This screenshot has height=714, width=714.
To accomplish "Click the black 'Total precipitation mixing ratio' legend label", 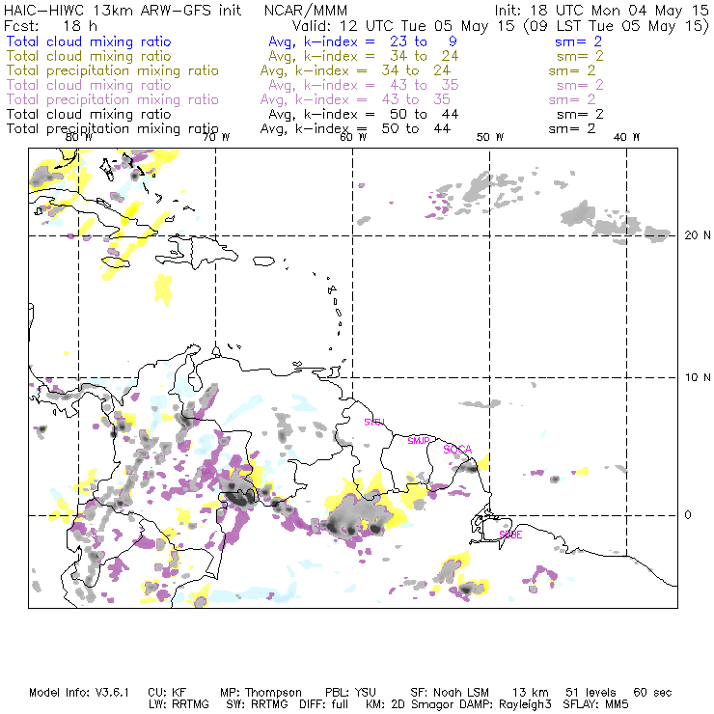I will [113, 129].
